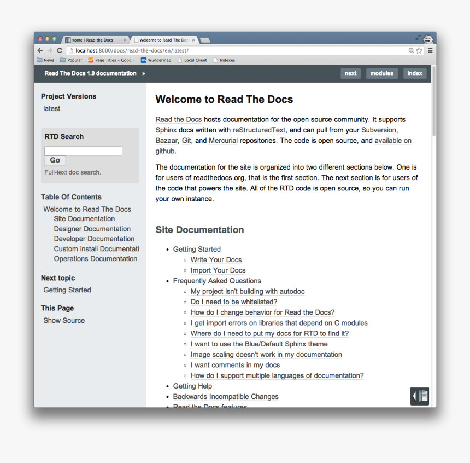Click the Go search button
The width and height of the screenshot is (470, 463).
point(55,160)
